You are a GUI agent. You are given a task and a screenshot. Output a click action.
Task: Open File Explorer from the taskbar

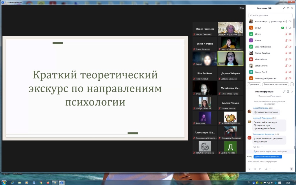(x=19, y=183)
